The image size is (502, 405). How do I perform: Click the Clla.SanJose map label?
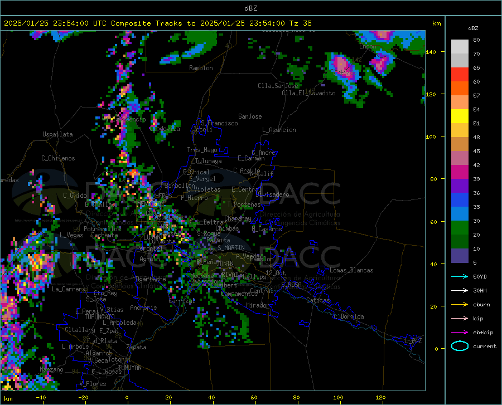[x=278, y=86]
